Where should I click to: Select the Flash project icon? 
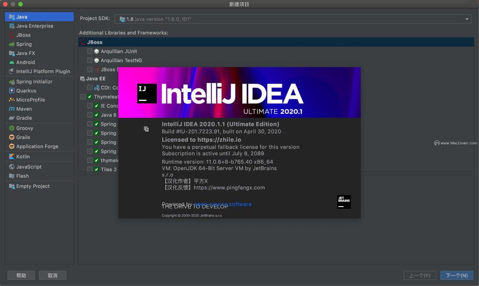click(12, 176)
